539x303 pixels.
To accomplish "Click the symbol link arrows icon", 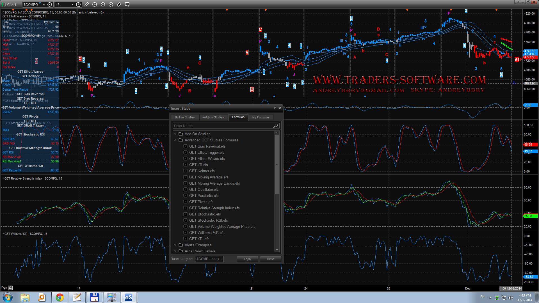I will click(119, 4).
